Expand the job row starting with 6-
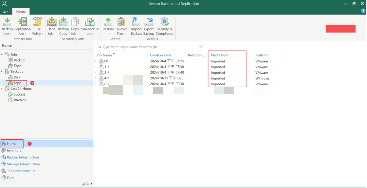Viewport: 367px width, 188px height. point(96,84)
